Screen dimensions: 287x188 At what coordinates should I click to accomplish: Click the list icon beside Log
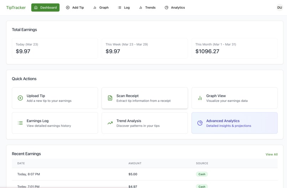pos(119,7)
